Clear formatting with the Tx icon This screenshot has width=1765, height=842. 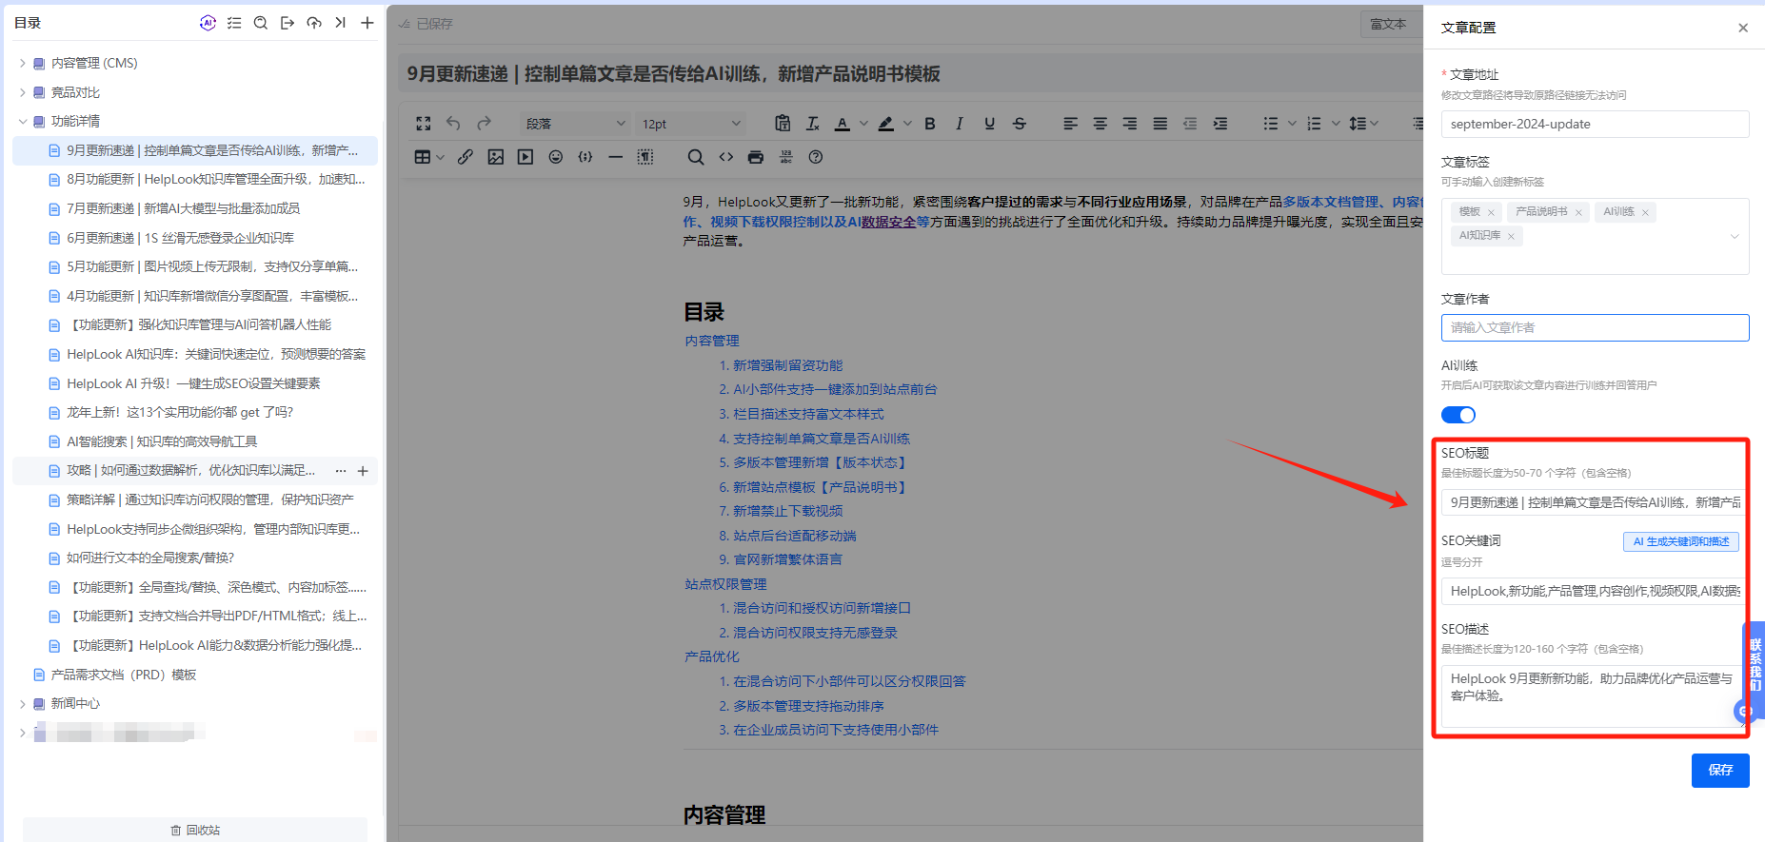pyautogui.click(x=813, y=124)
